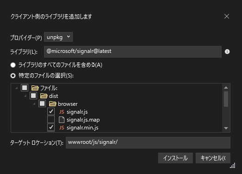
Task: Click the ターゲット ロケーション(T): label
Action: [37, 142]
